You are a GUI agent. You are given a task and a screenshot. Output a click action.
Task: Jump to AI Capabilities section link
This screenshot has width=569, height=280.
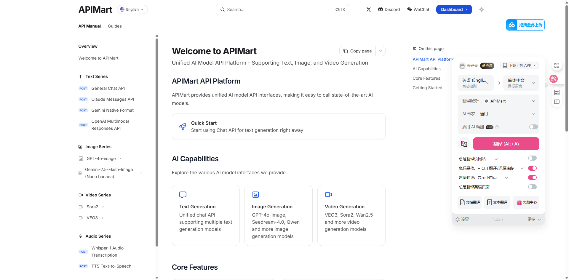pyautogui.click(x=426, y=69)
